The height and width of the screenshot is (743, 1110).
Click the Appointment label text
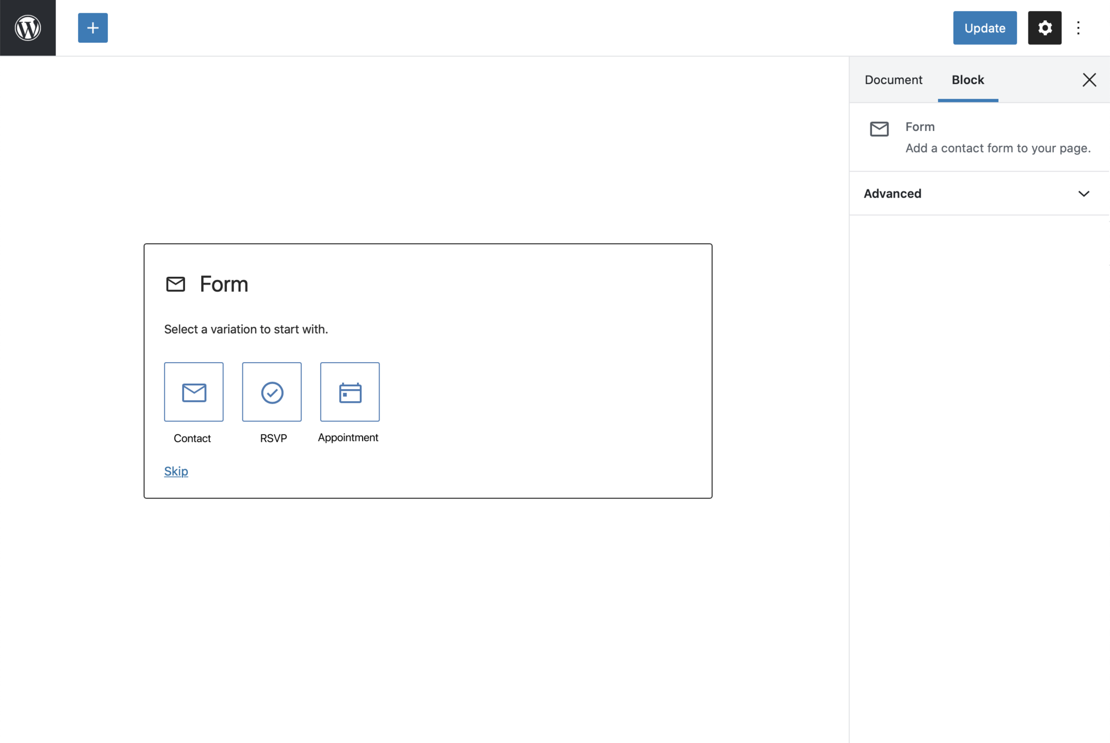(348, 438)
